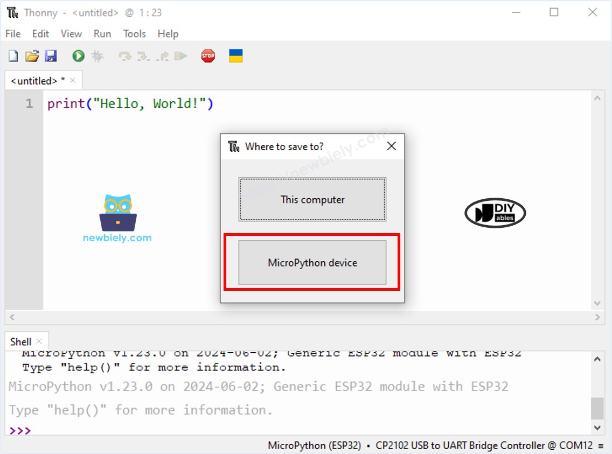Open the Run menu
The width and height of the screenshot is (612, 454).
point(102,33)
